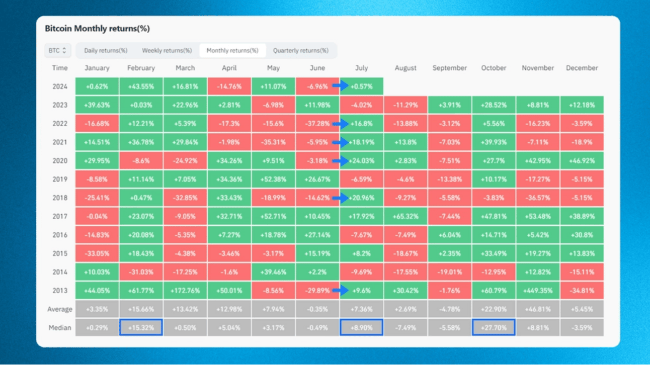Image resolution: width=650 pixels, height=365 pixels.
Task: Click the 2017 row label
Action: pos(60,216)
